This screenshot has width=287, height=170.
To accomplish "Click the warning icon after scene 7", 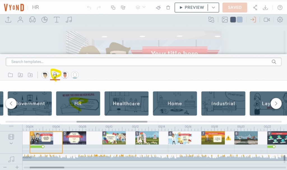I will point(228,138).
